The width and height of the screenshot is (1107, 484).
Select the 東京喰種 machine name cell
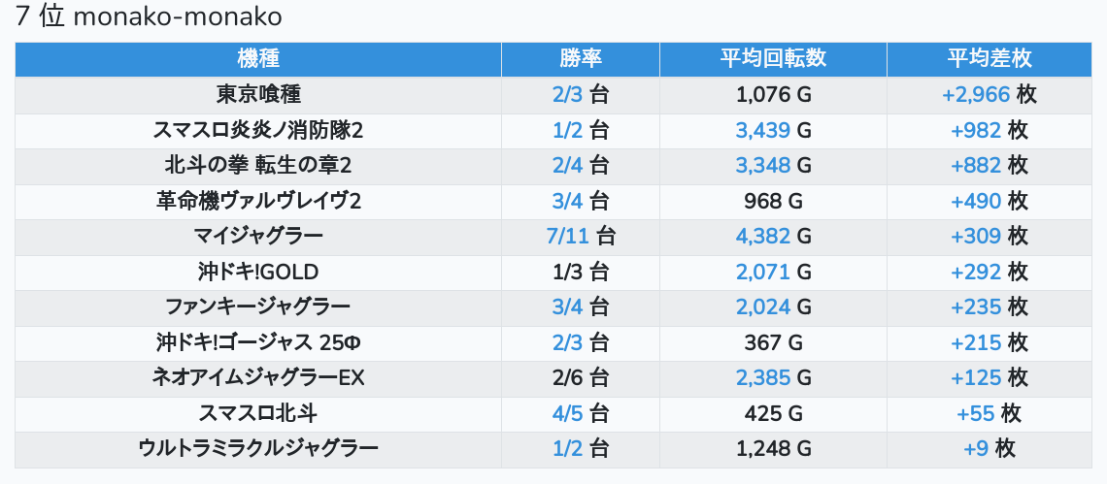257,95
